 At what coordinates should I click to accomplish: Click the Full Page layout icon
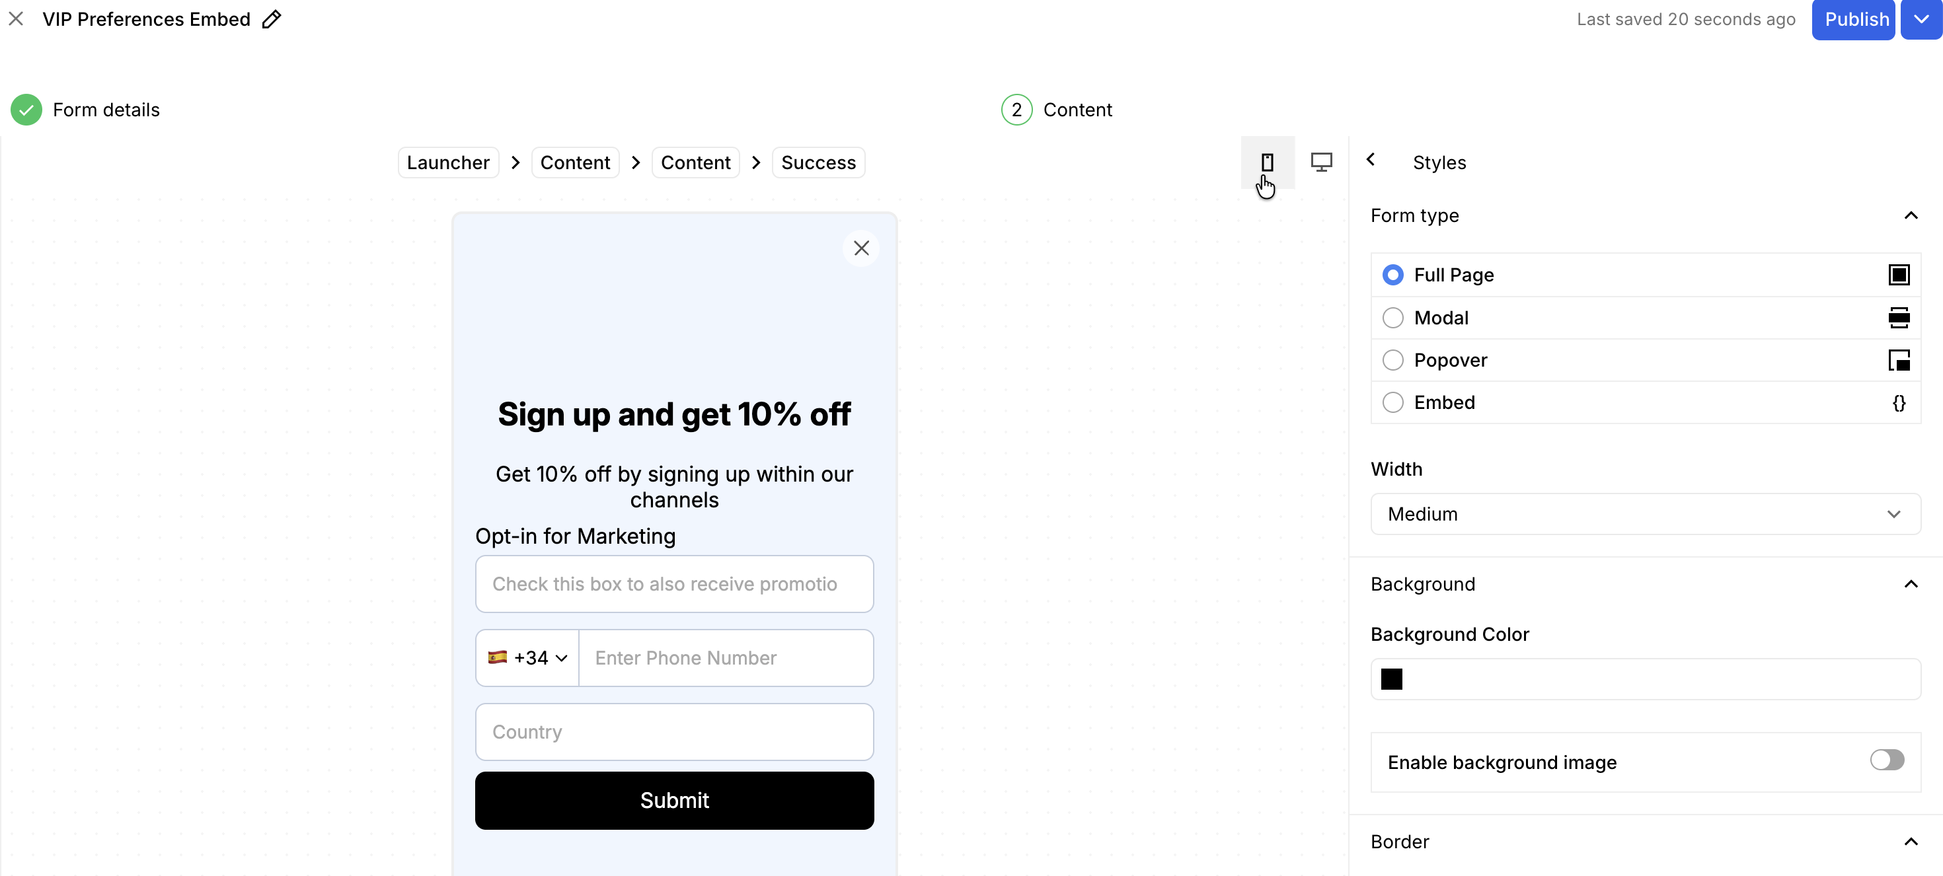point(1898,275)
